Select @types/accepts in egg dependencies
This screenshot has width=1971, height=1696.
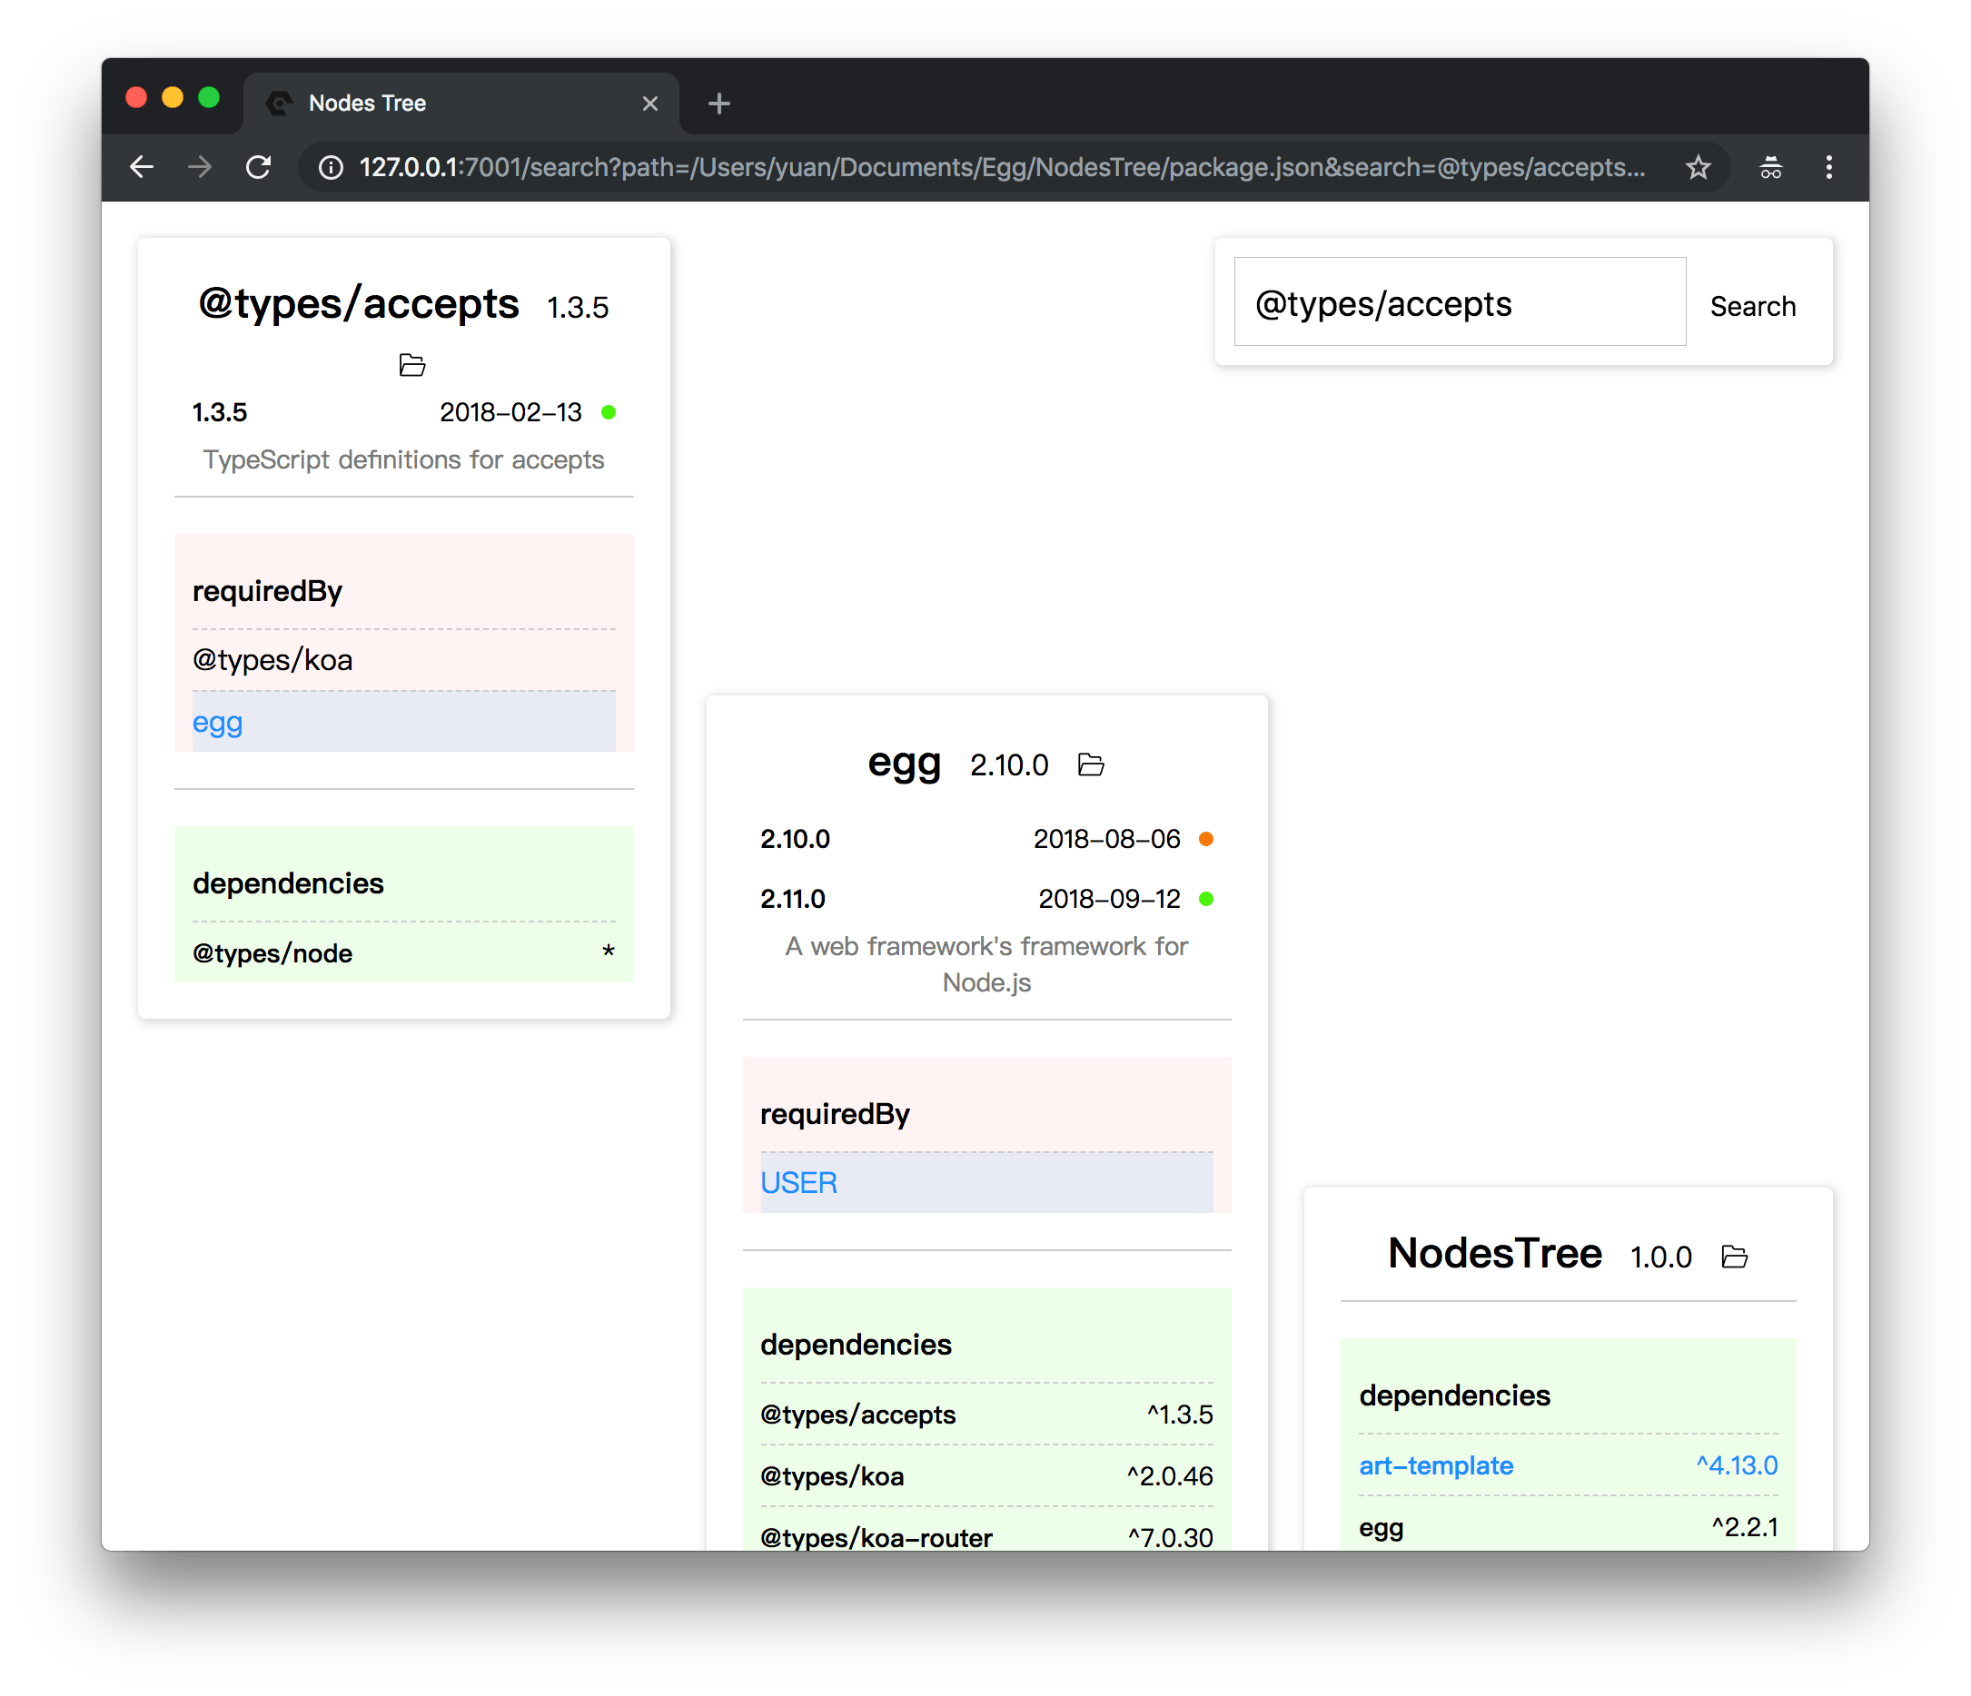(x=857, y=1415)
